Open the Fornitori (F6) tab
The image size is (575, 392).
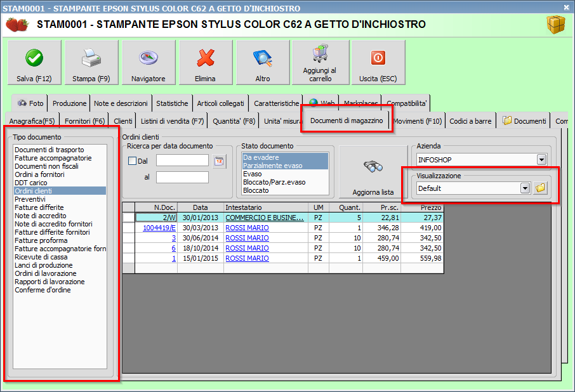point(84,121)
